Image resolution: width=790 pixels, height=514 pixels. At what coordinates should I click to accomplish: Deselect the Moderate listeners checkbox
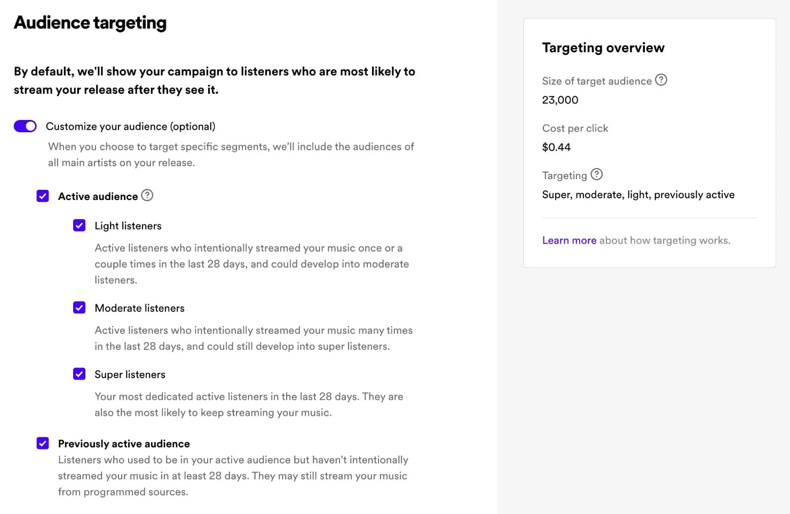coord(79,308)
